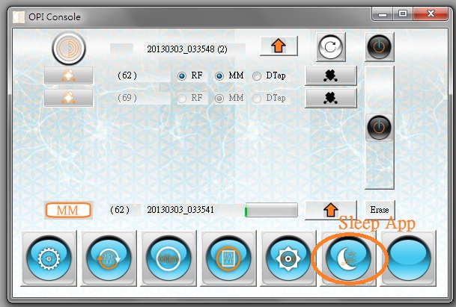Click the waveform with circular arrows button
Screen dimensions: 456x307
[109, 258]
